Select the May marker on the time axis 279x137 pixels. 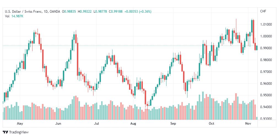pos(20,124)
